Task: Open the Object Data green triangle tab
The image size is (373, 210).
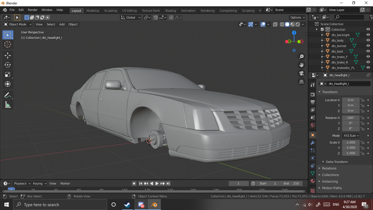Action: pos(313,173)
